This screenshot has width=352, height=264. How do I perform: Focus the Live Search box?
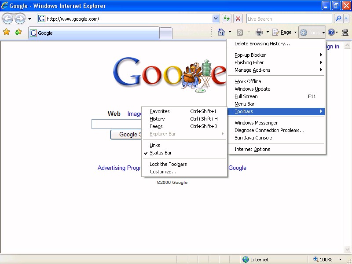(289, 19)
